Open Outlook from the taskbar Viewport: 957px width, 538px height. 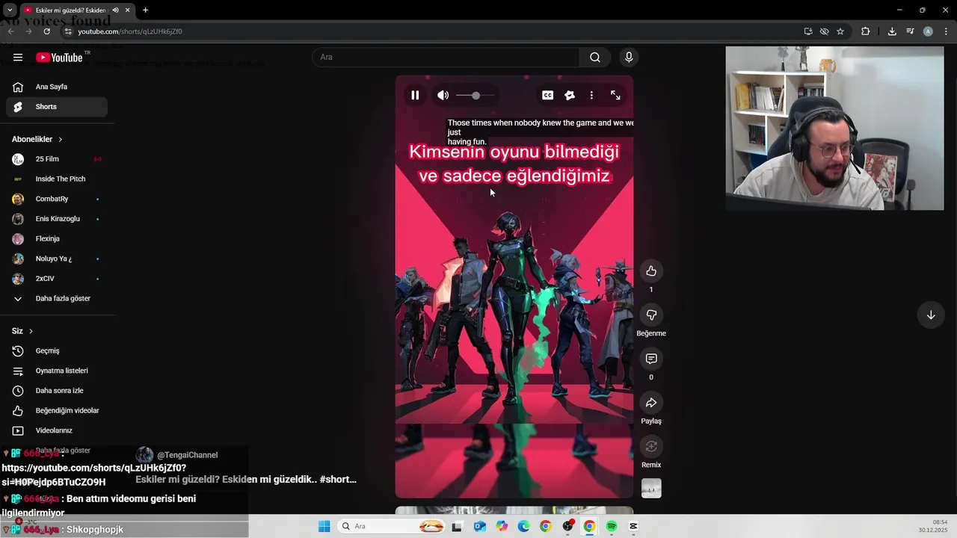(480, 527)
